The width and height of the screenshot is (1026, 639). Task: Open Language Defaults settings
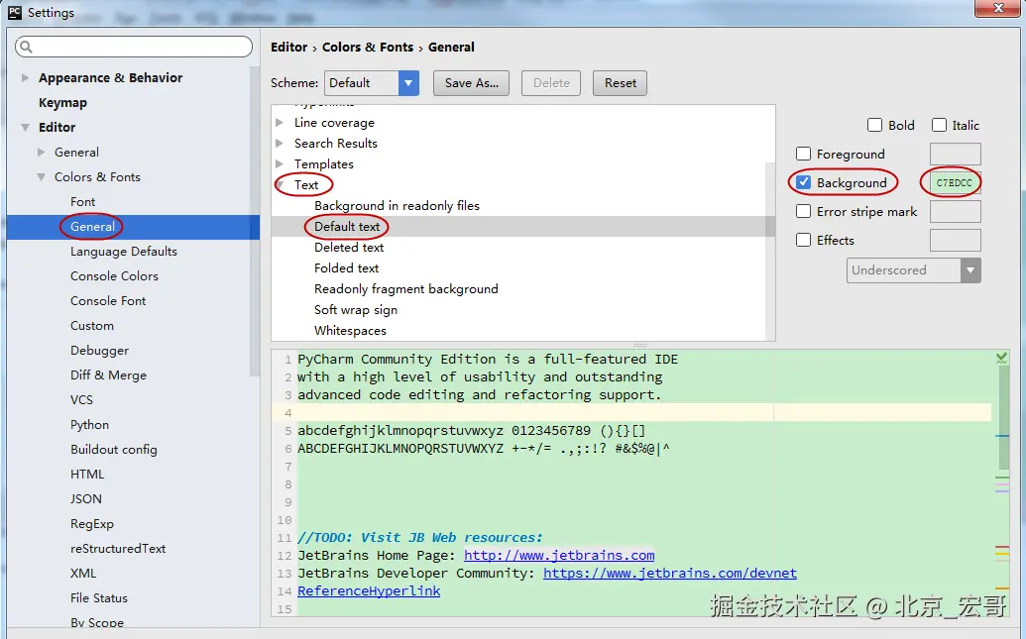point(124,252)
